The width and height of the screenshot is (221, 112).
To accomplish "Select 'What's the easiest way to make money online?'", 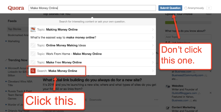I will point(92,38).
